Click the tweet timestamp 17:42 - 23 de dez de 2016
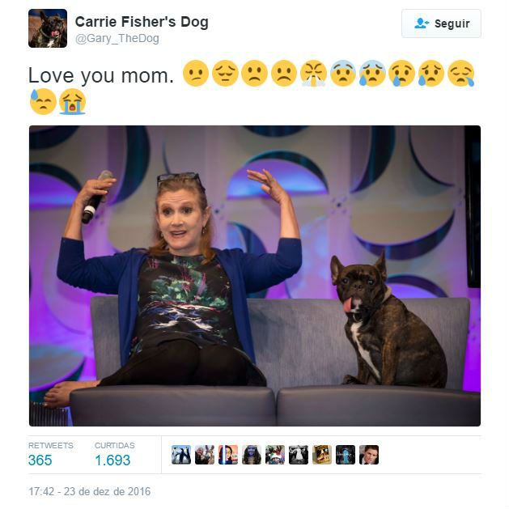The width and height of the screenshot is (509, 509). coord(90,491)
